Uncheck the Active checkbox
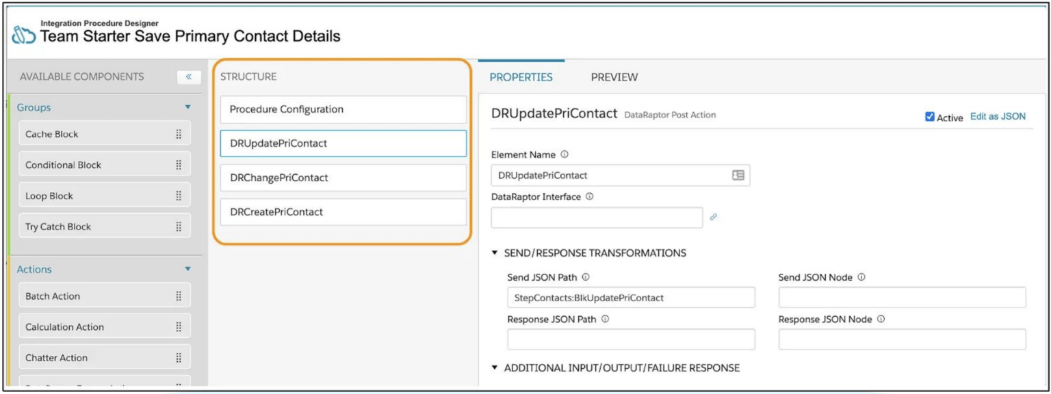Viewport: 1051px width, 394px height. coord(929,117)
